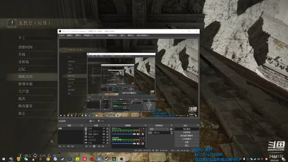Open the 场景集合(S) menu in OBS
The height and width of the screenshot is (162, 288).
click(112, 35)
